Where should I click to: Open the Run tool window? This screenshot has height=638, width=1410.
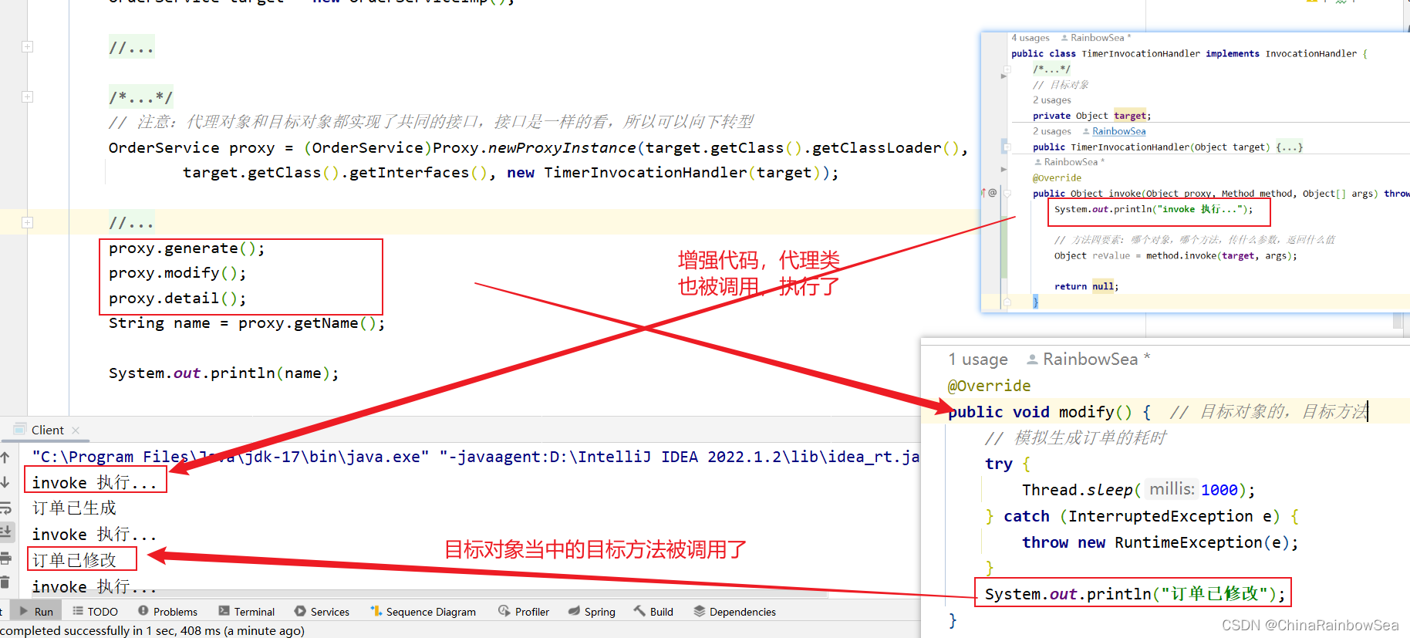click(36, 612)
